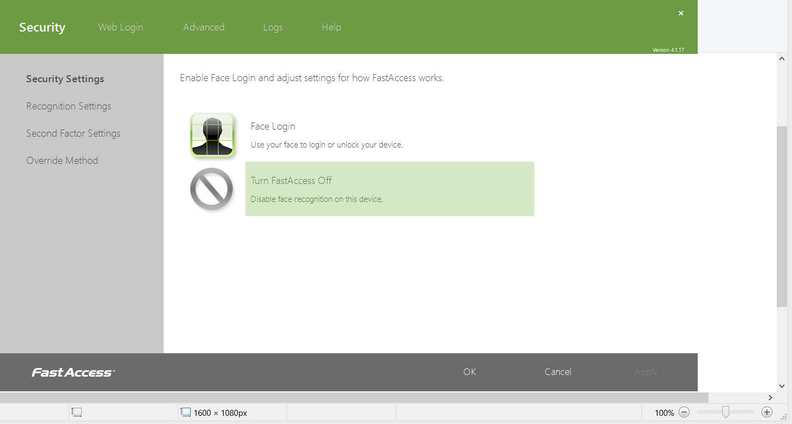Select Security Settings in the sidebar
The image size is (792, 424).
65,79
